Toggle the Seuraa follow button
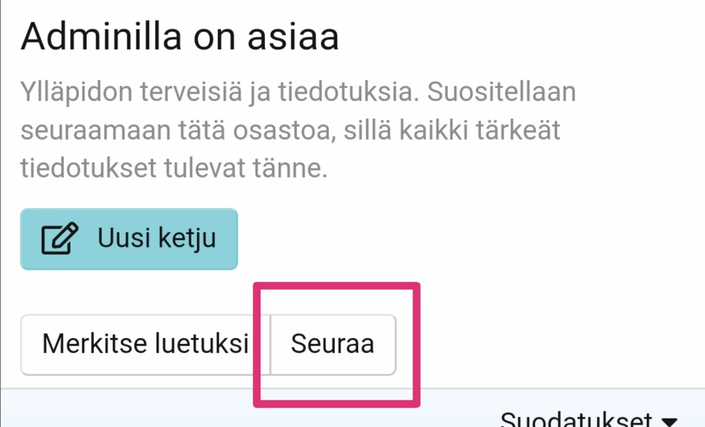705x427 pixels. (332, 344)
